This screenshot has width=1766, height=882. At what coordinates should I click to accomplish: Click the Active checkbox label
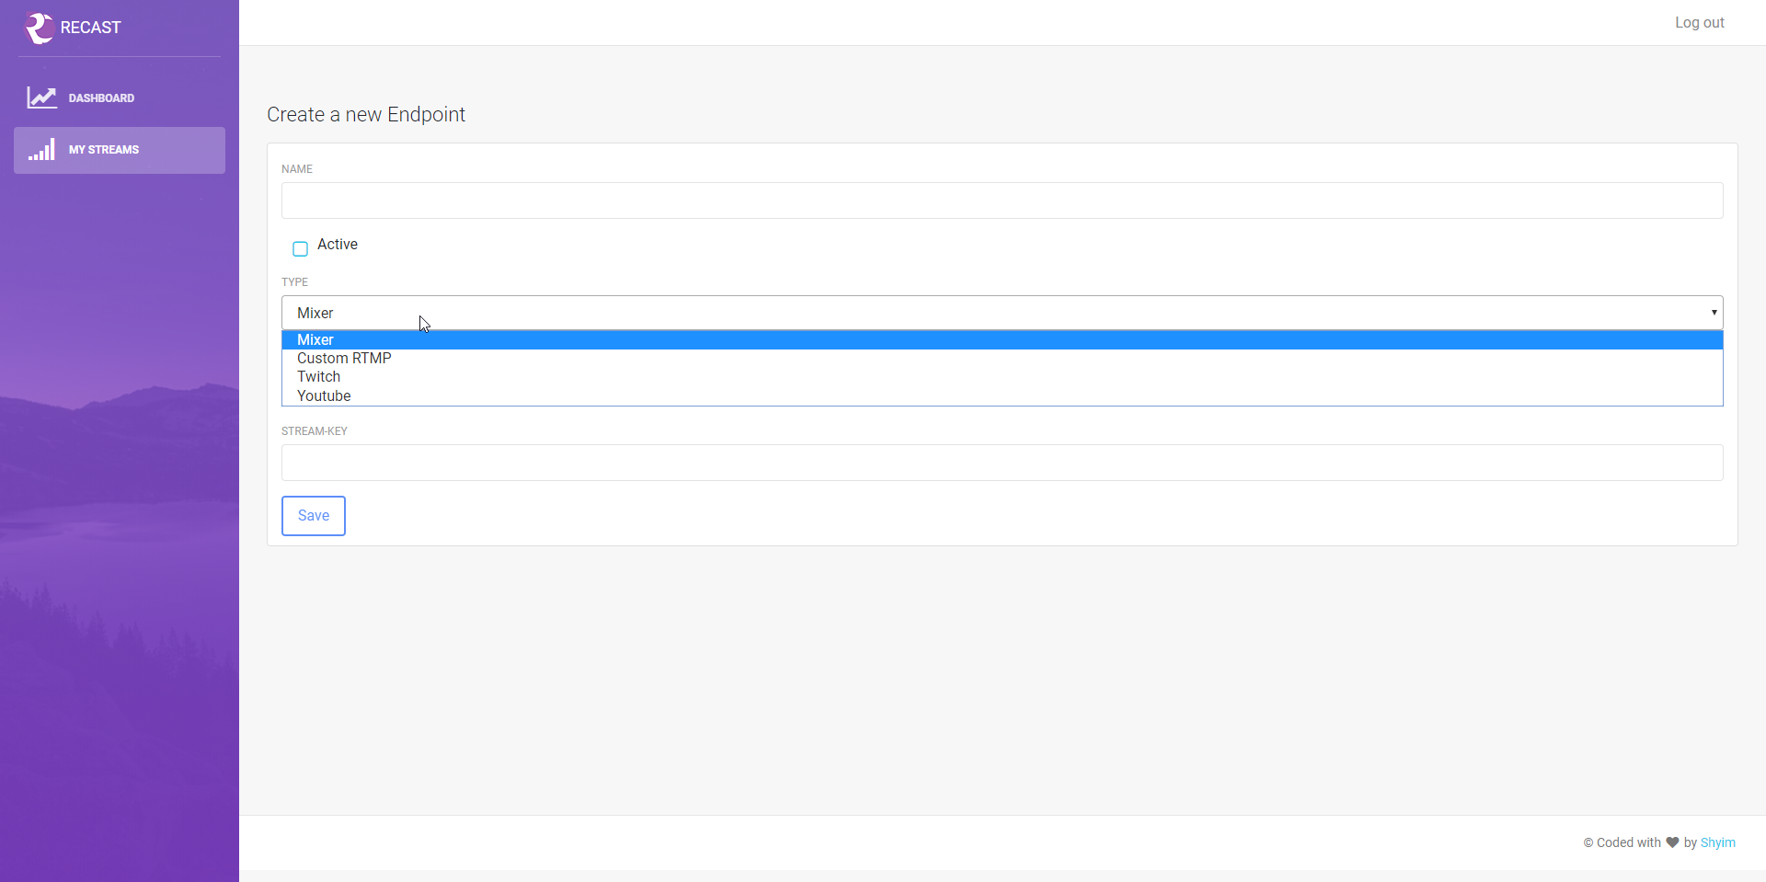tap(338, 245)
